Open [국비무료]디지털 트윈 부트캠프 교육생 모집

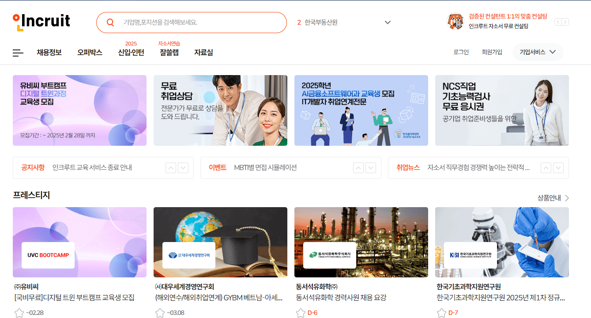tap(74, 298)
